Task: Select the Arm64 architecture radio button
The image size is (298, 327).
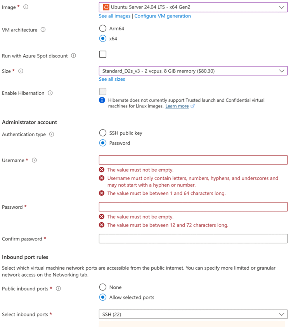Action: point(102,28)
